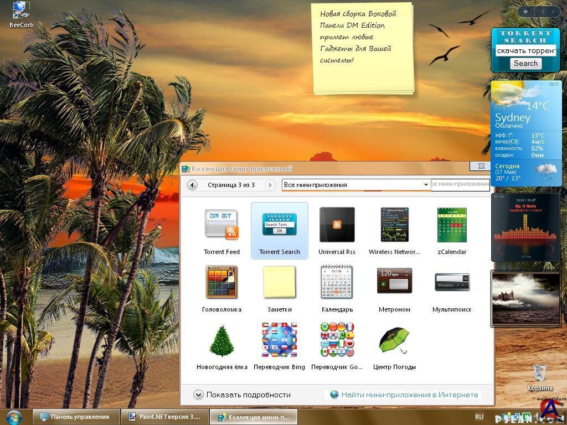Open Найти мини-приложения в Интернете link
567x425 pixels.
tap(409, 395)
